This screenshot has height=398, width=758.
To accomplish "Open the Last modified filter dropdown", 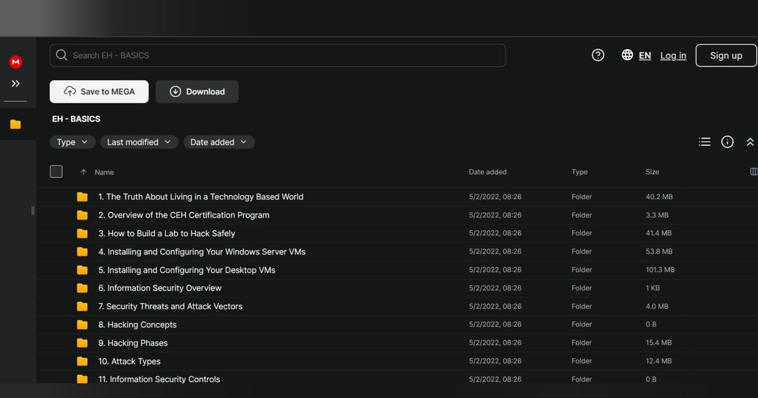I will (x=139, y=142).
